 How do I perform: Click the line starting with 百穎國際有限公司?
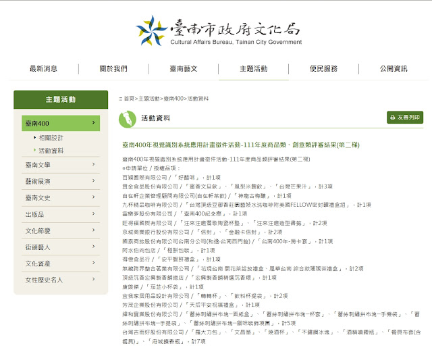[171, 178]
